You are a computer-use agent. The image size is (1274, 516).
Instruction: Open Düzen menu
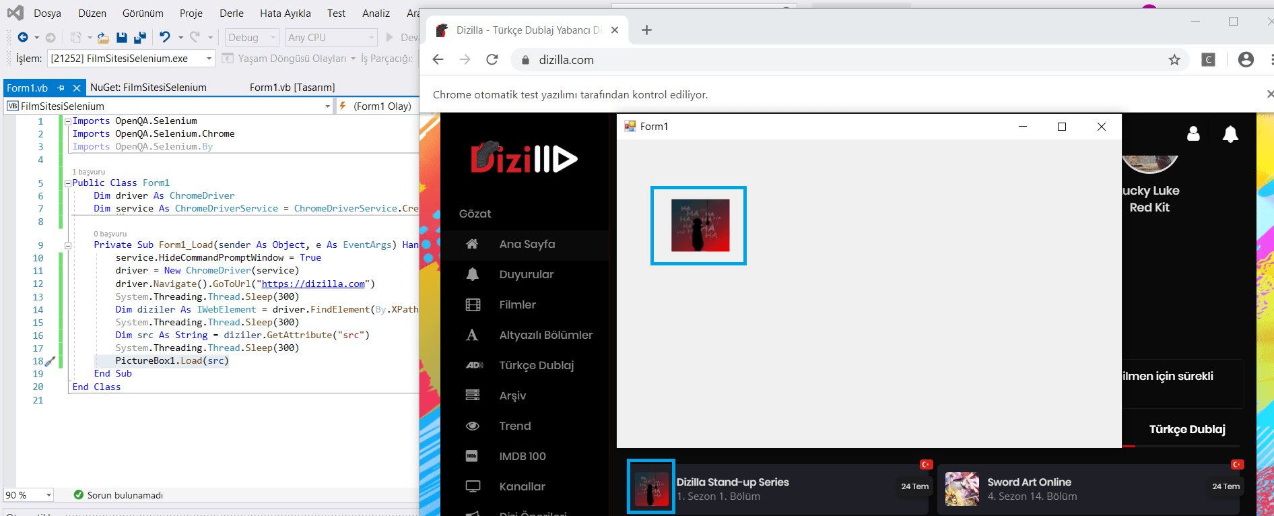click(92, 13)
